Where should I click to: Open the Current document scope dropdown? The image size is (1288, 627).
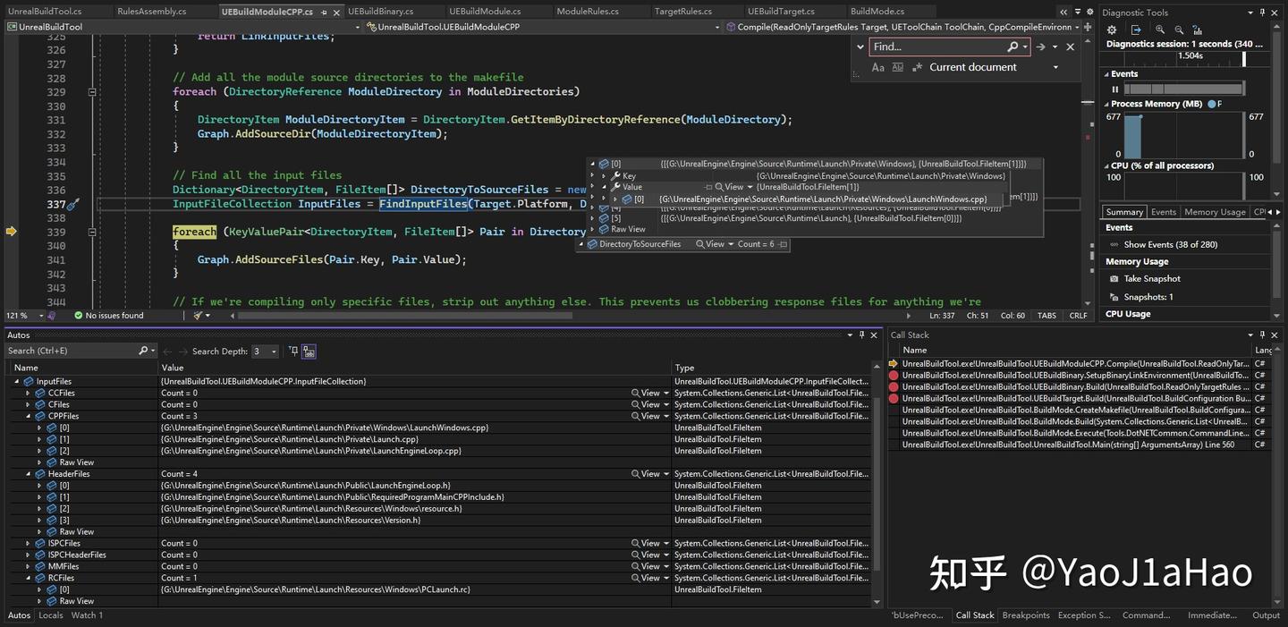click(x=1055, y=67)
